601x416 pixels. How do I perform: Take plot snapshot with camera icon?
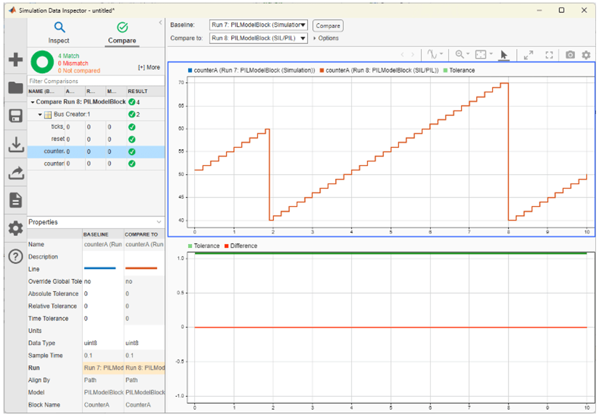click(x=570, y=55)
